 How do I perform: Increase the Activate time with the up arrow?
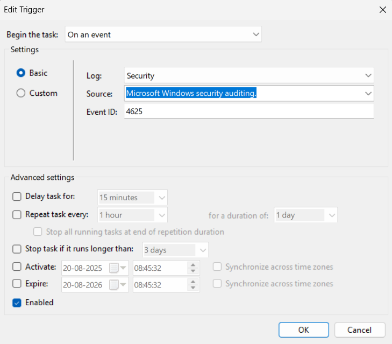click(194, 264)
